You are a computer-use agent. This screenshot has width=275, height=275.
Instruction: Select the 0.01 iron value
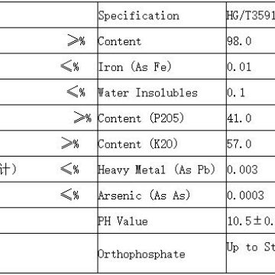[x=251, y=66]
